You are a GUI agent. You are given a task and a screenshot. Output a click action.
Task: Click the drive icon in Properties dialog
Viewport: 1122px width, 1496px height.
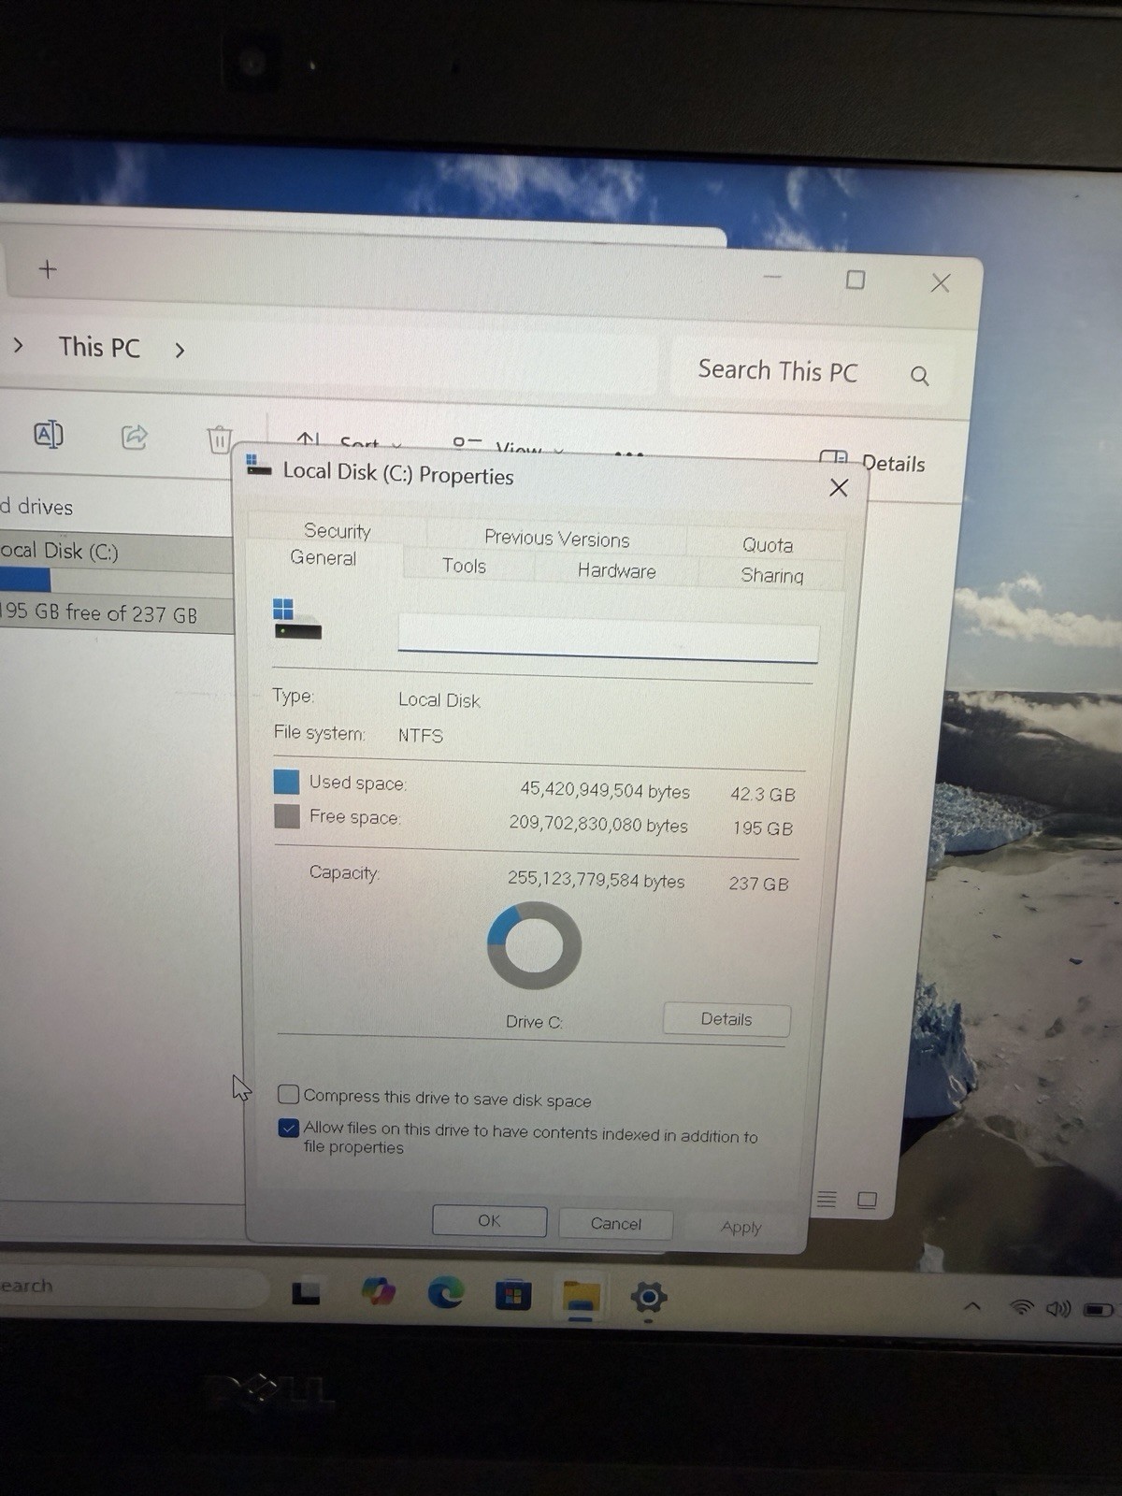(296, 620)
